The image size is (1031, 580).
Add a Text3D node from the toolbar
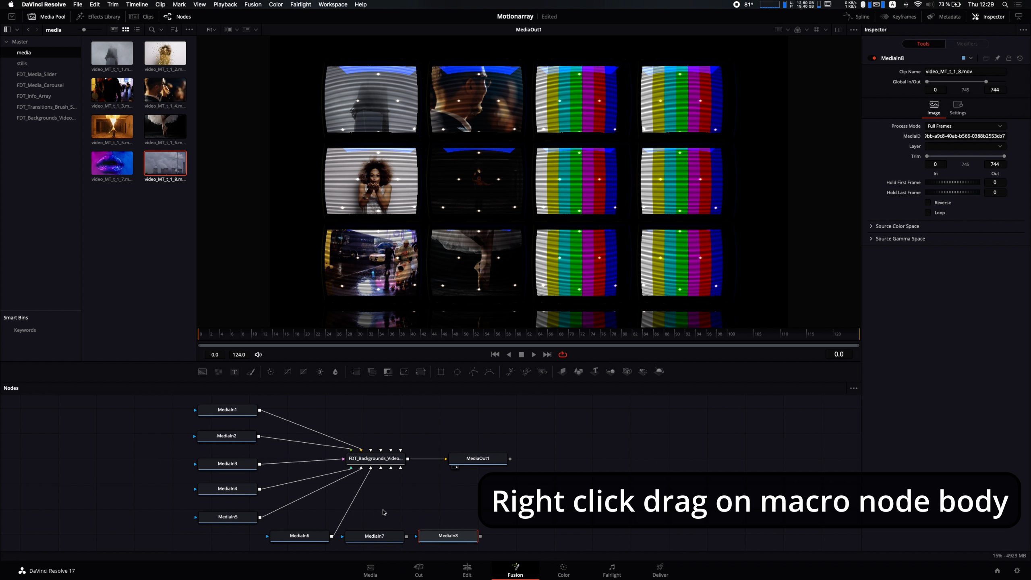[595, 371]
